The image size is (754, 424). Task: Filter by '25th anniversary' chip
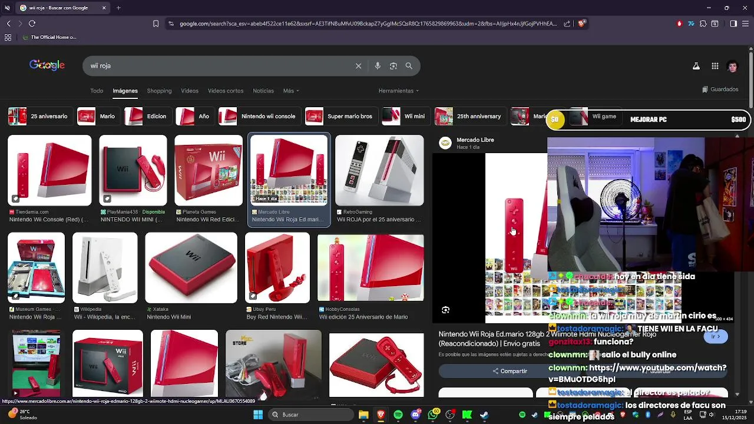click(x=469, y=117)
